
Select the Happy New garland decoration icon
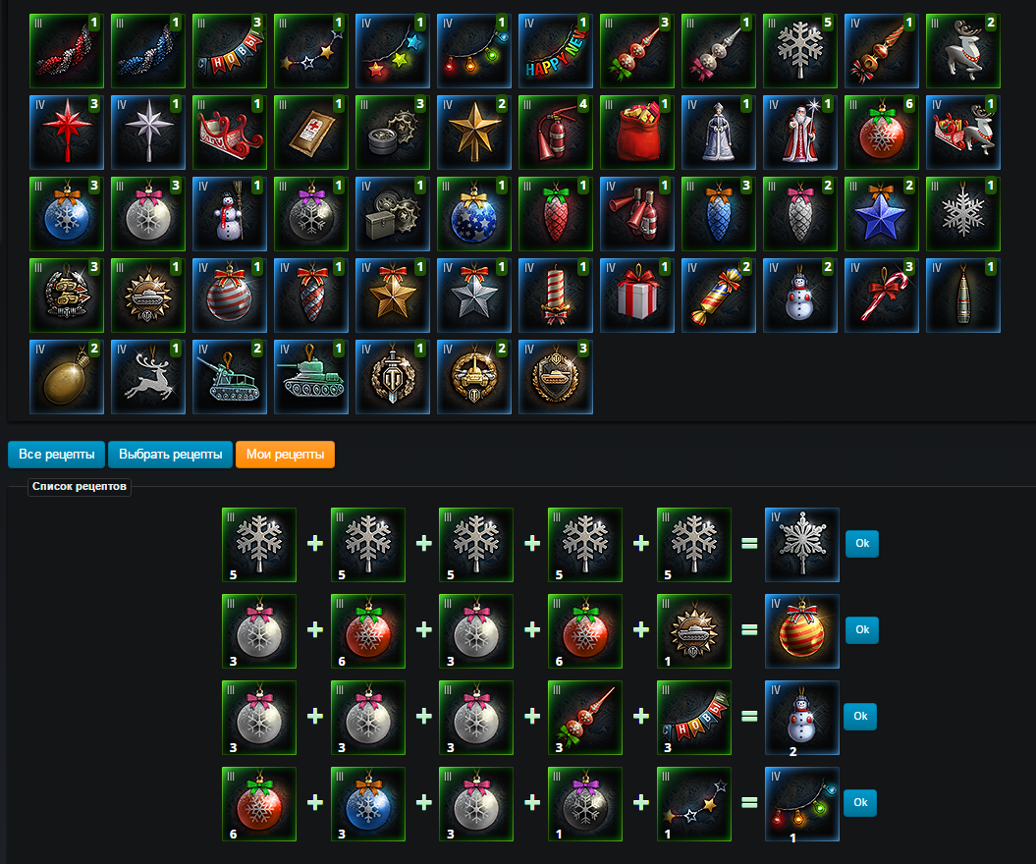point(556,51)
